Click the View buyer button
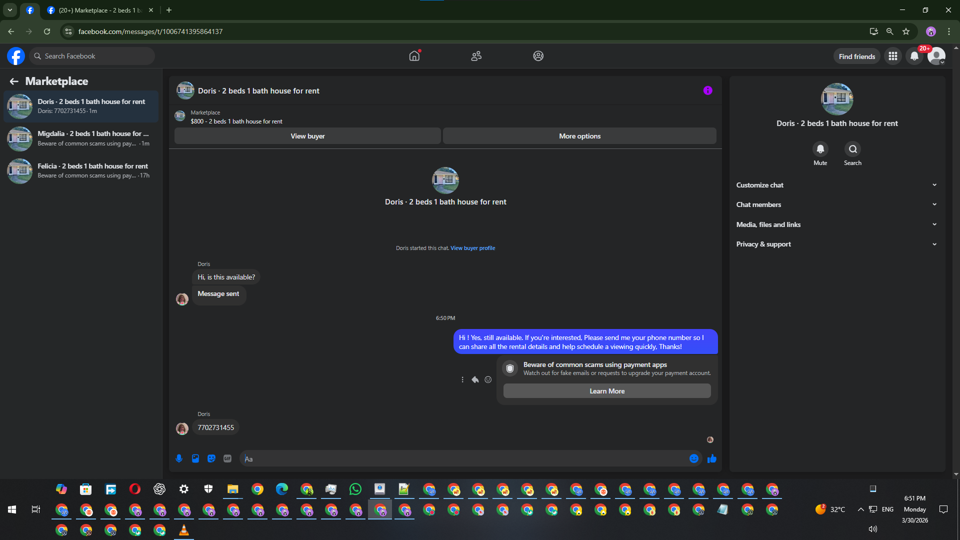The height and width of the screenshot is (540, 960). coord(307,136)
